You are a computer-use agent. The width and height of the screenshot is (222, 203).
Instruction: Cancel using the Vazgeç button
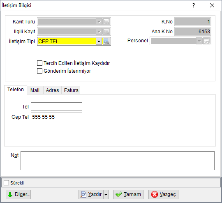(x=163, y=194)
